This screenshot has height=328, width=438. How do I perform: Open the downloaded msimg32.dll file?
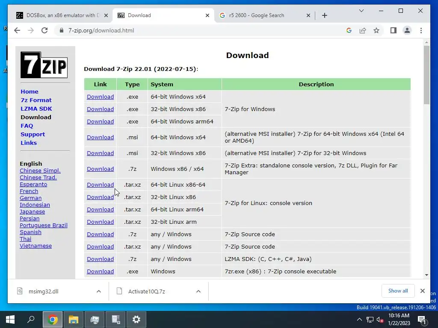[43, 291]
